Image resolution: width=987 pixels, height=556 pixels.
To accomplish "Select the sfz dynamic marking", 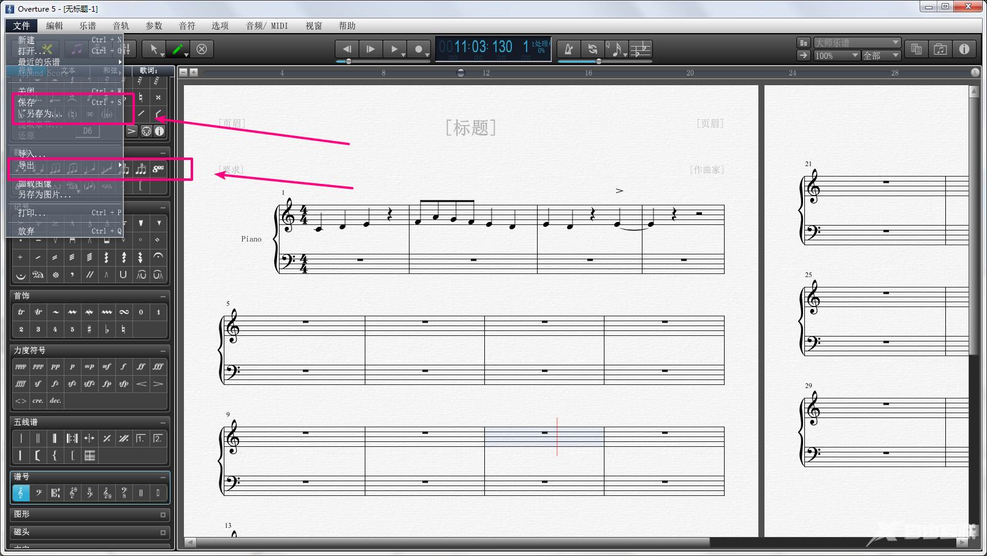I will [x=72, y=384].
